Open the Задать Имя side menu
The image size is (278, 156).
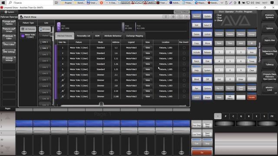[269, 40]
